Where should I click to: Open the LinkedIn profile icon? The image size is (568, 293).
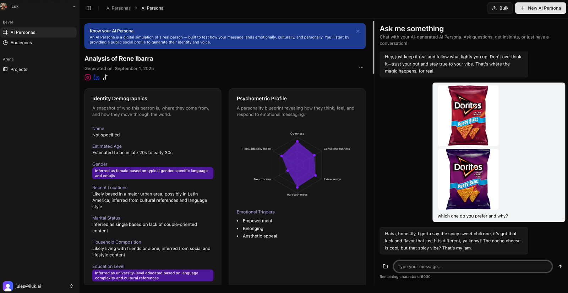96,77
